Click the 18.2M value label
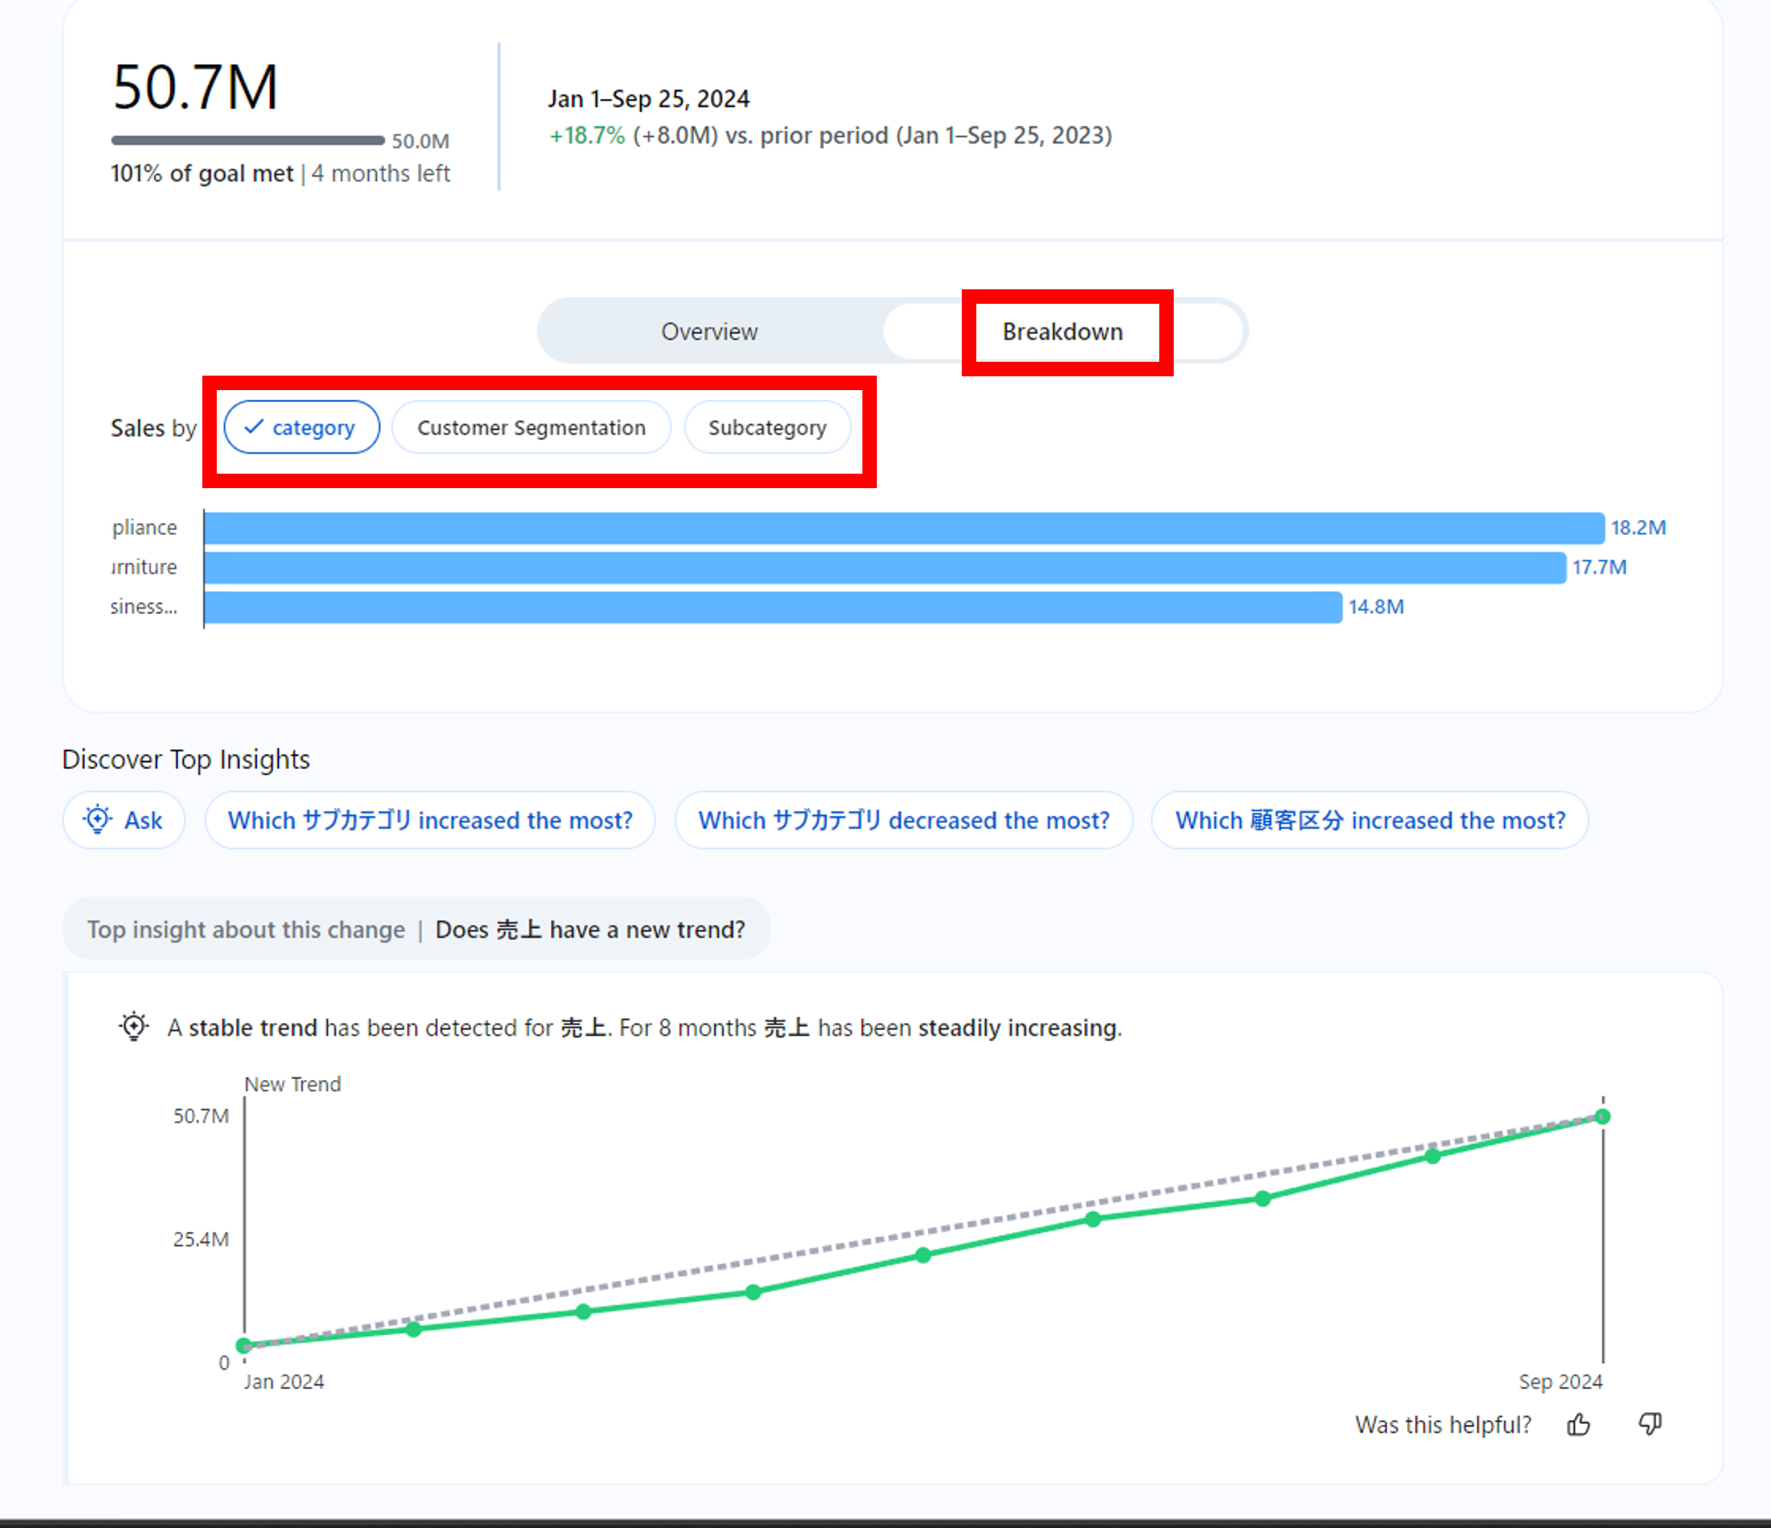The width and height of the screenshot is (1771, 1528). [1638, 528]
